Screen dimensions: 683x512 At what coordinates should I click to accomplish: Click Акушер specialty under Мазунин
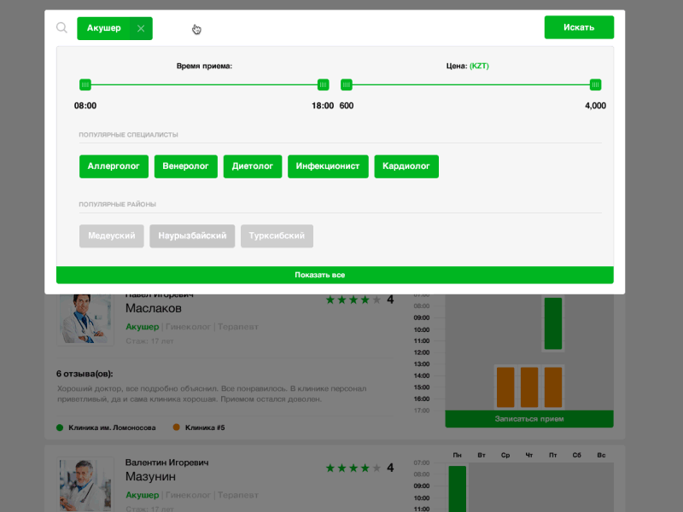143,495
